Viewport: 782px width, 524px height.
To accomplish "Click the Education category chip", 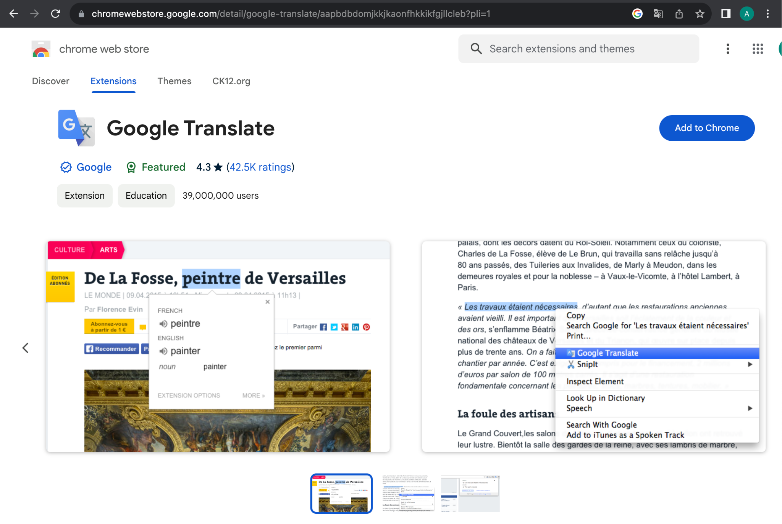I will [x=146, y=196].
